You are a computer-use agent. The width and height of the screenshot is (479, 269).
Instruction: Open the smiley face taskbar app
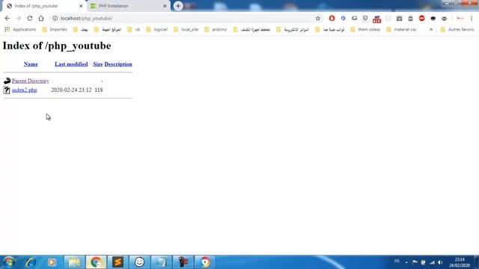[x=139, y=262]
